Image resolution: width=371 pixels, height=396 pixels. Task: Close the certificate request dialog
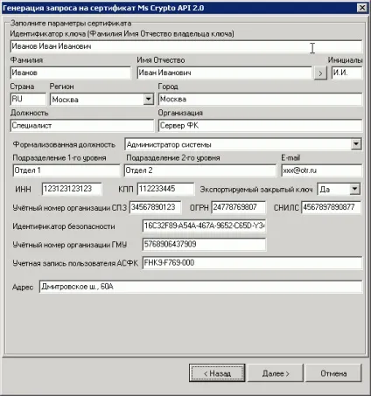[x=362, y=8]
